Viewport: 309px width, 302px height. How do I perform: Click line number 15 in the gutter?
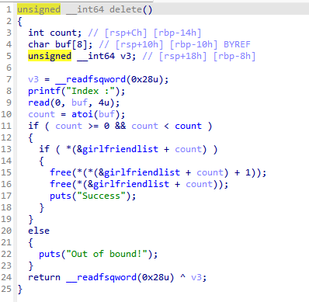coord(6,172)
